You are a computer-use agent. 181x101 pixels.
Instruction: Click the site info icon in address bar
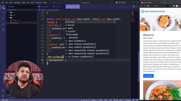tap(152, 6)
